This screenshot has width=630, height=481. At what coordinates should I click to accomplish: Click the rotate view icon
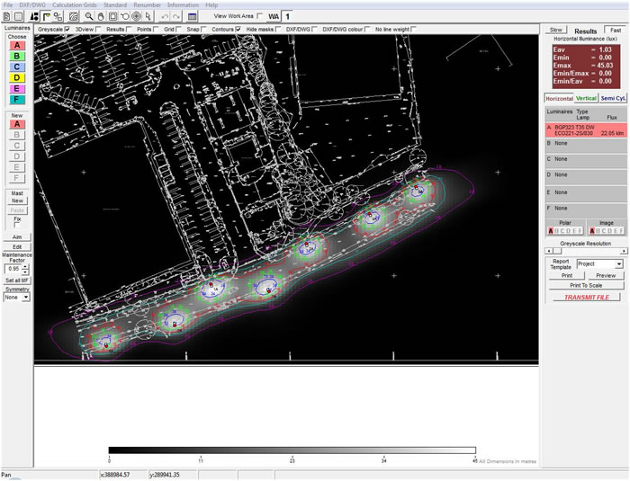point(125,16)
